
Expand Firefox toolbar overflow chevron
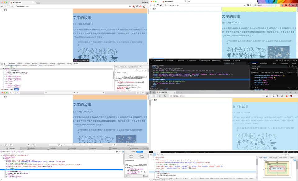293,5
